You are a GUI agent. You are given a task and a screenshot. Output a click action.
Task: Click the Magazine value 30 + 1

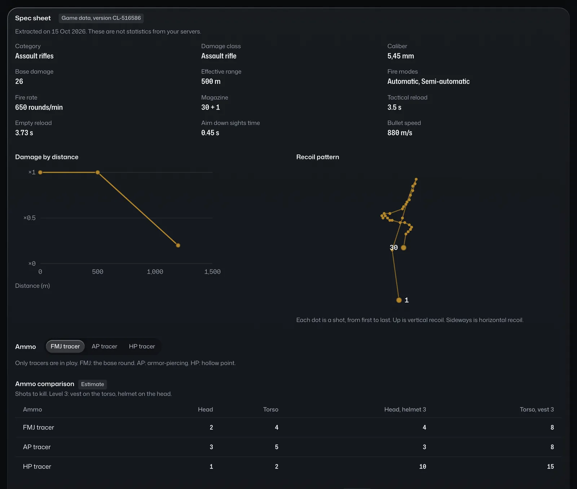click(x=211, y=107)
